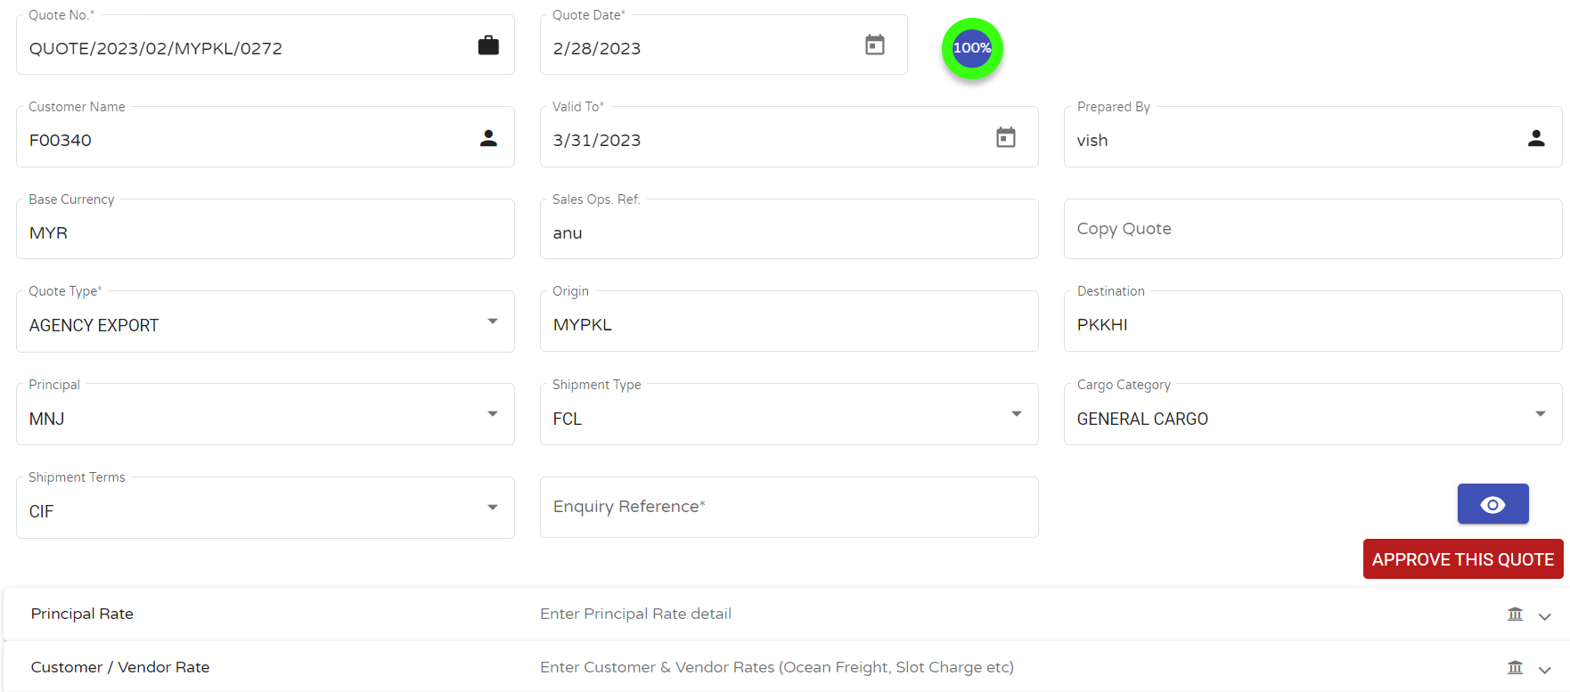Click the bank icon on Principal Rate row
The width and height of the screenshot is (1570, 692).
click(1515, 614)
